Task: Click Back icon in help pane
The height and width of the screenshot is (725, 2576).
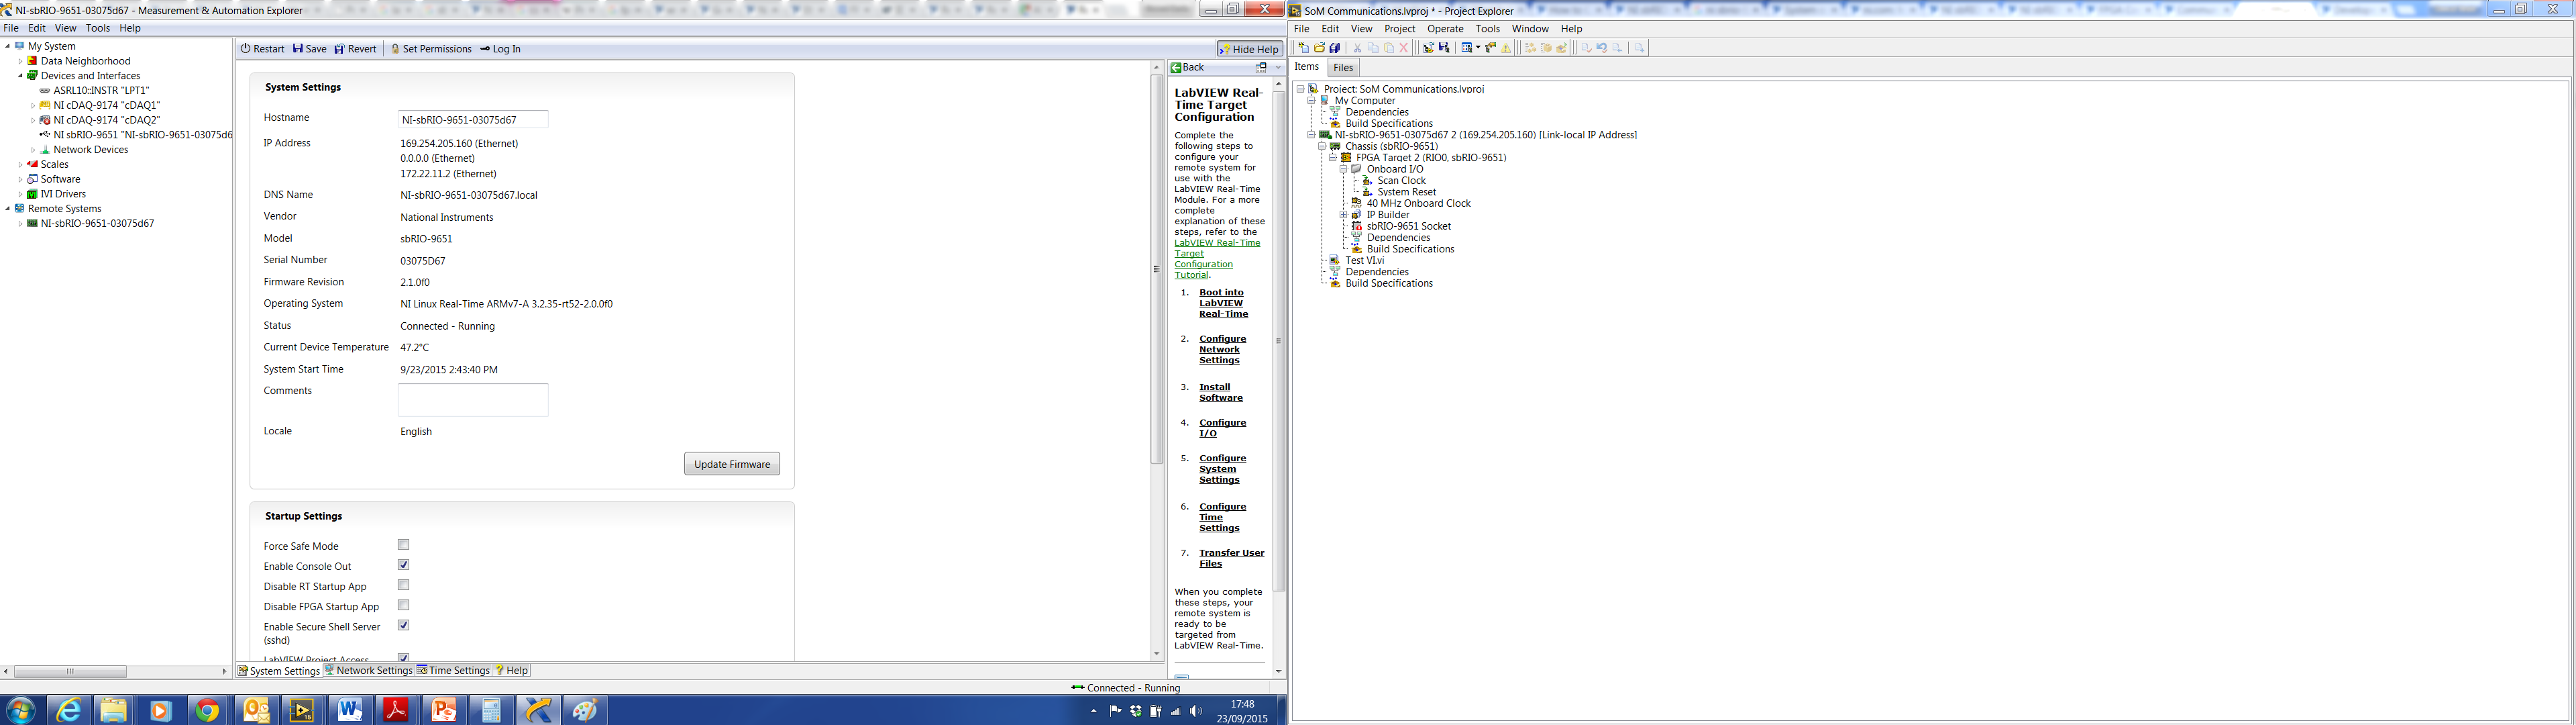Action: (1177, 68)
